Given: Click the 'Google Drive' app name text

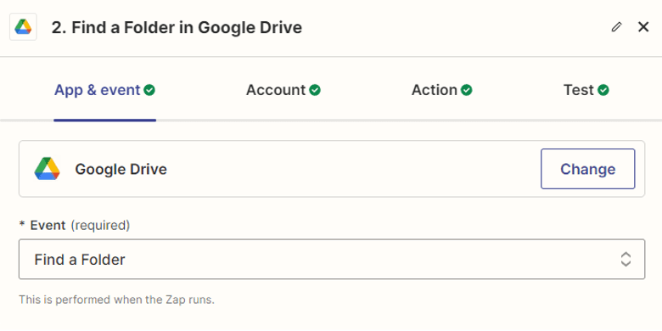Looking at the screenshot, I should (121, 169).
